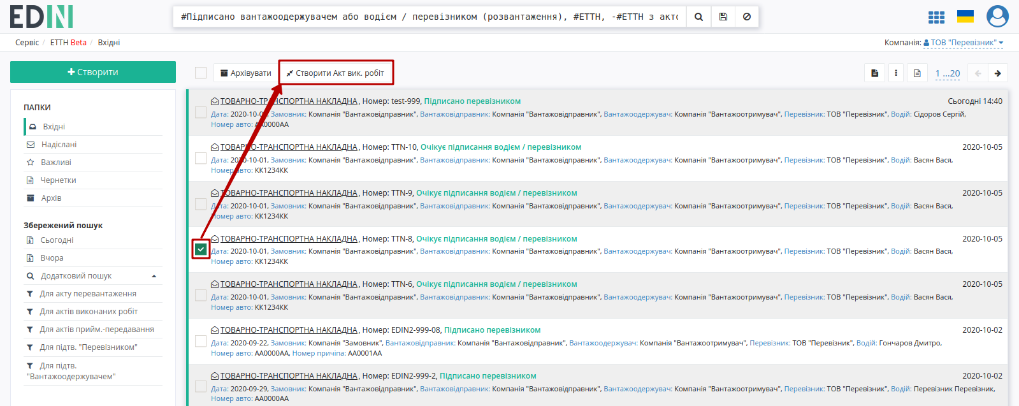Open the TTN-8 ТОВАРНО-ТРАНСПОРТНА НАКЛАДНА
Viewport: 1019px width, 406px height.
click(x=289, y=239)
